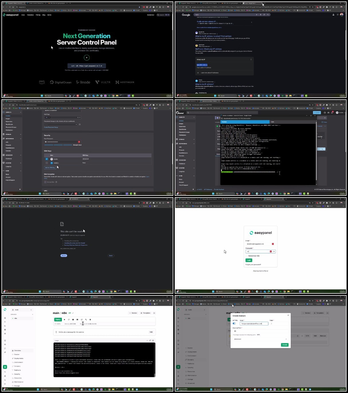This screenshot has height=393, width=348.
Task: Check 'Remember Me' on easypanel login
Action: (x=247, y=256)
